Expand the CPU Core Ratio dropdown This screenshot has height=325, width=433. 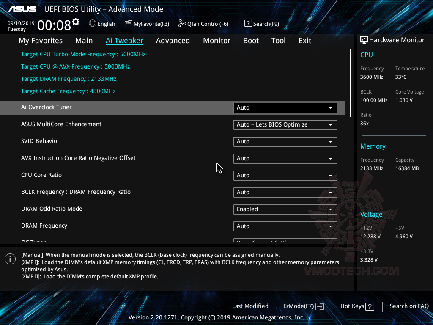tap(285, 175)
